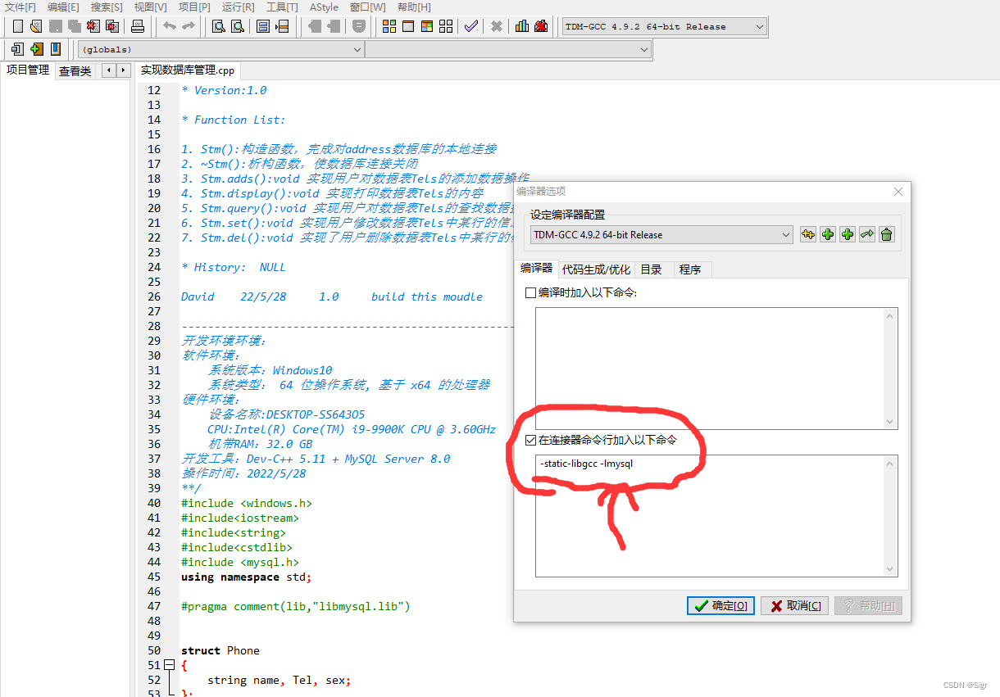Screen dimensions: 1000x697
Task: Open the TDM-GCC compiler dropdown in the dialog
Action: click(x=784, y=234)
